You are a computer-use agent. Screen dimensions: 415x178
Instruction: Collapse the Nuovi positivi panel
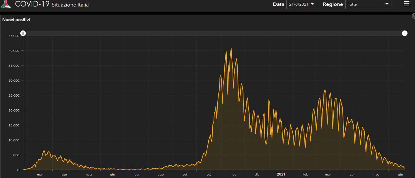click(413, 16)
